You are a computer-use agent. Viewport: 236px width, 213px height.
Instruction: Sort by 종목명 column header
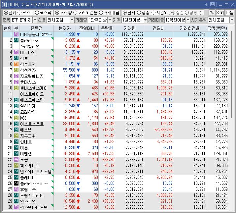pyautogui.click(x=36, y=28)
